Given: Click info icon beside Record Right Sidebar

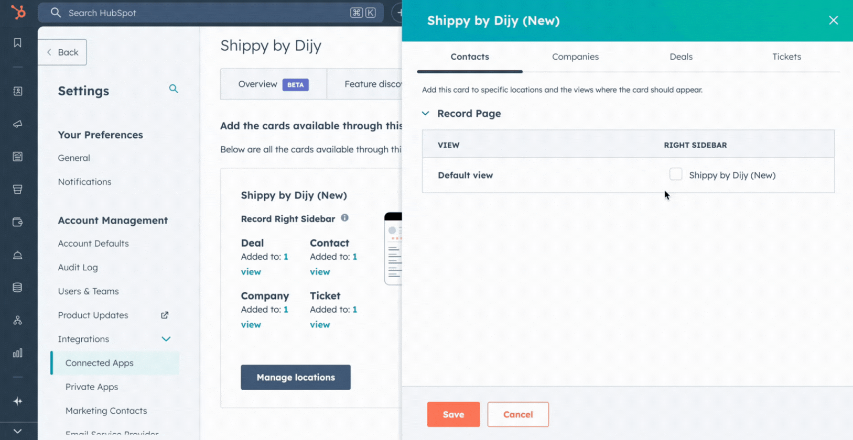Looking at the screenshot, I should click(x=344, y=218).
